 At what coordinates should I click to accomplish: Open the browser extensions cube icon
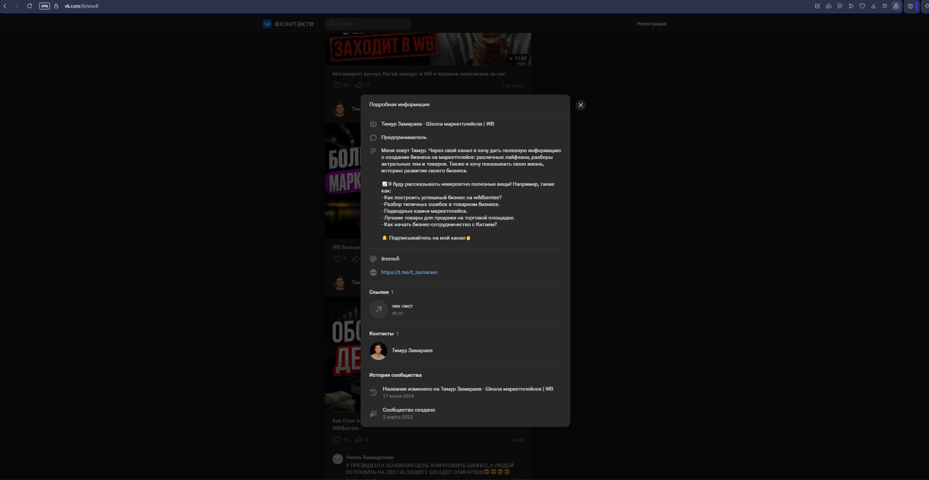(910, 6)
